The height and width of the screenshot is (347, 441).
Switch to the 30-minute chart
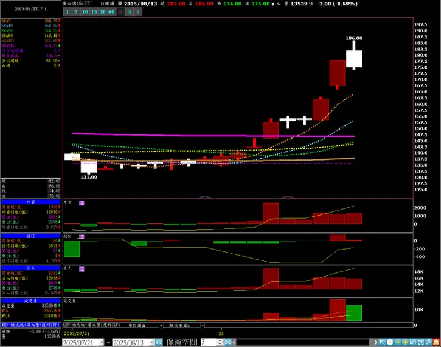[x=103, y=12]
